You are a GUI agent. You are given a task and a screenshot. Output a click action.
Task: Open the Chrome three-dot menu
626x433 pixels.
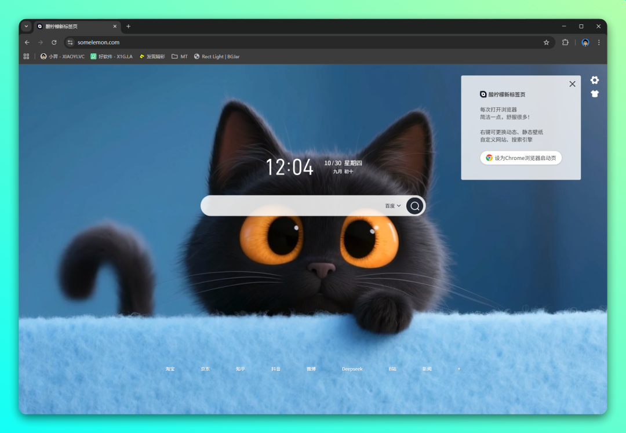point(599,42)
